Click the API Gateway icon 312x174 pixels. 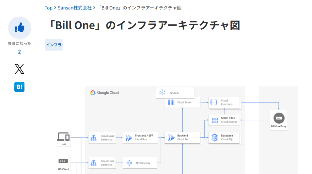coord(129,163)
